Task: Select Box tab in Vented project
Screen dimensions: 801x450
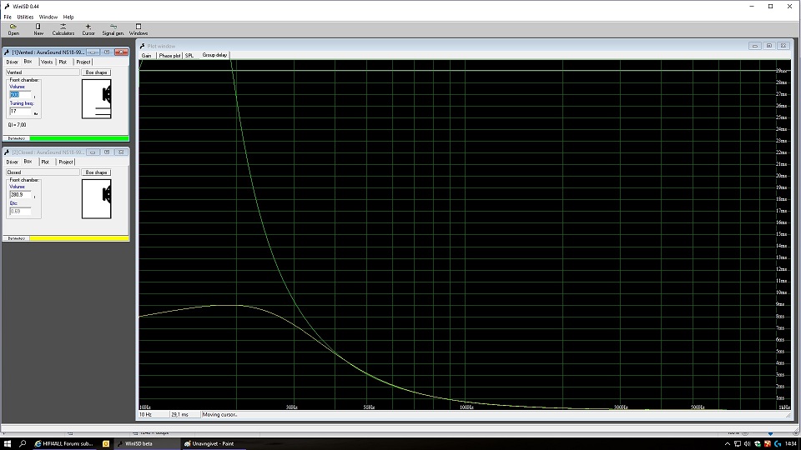Action: click(x=28, y=61)
